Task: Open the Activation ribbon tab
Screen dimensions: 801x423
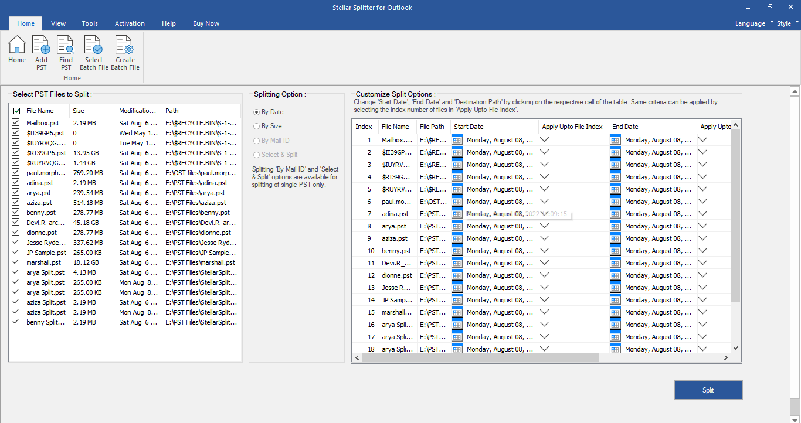Action: click(130, 23)
